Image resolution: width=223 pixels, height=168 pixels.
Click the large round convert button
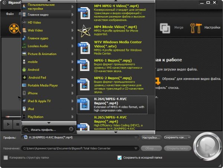point(207,146)
